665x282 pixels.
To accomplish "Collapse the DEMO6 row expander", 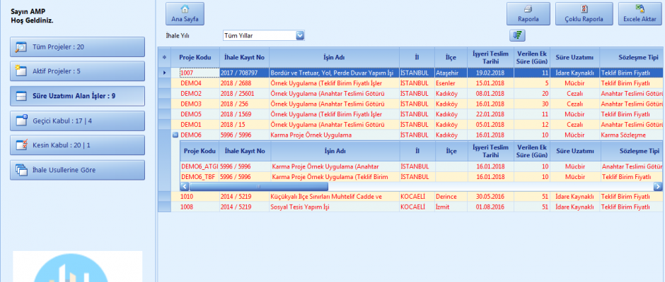I will click(175, 135).
